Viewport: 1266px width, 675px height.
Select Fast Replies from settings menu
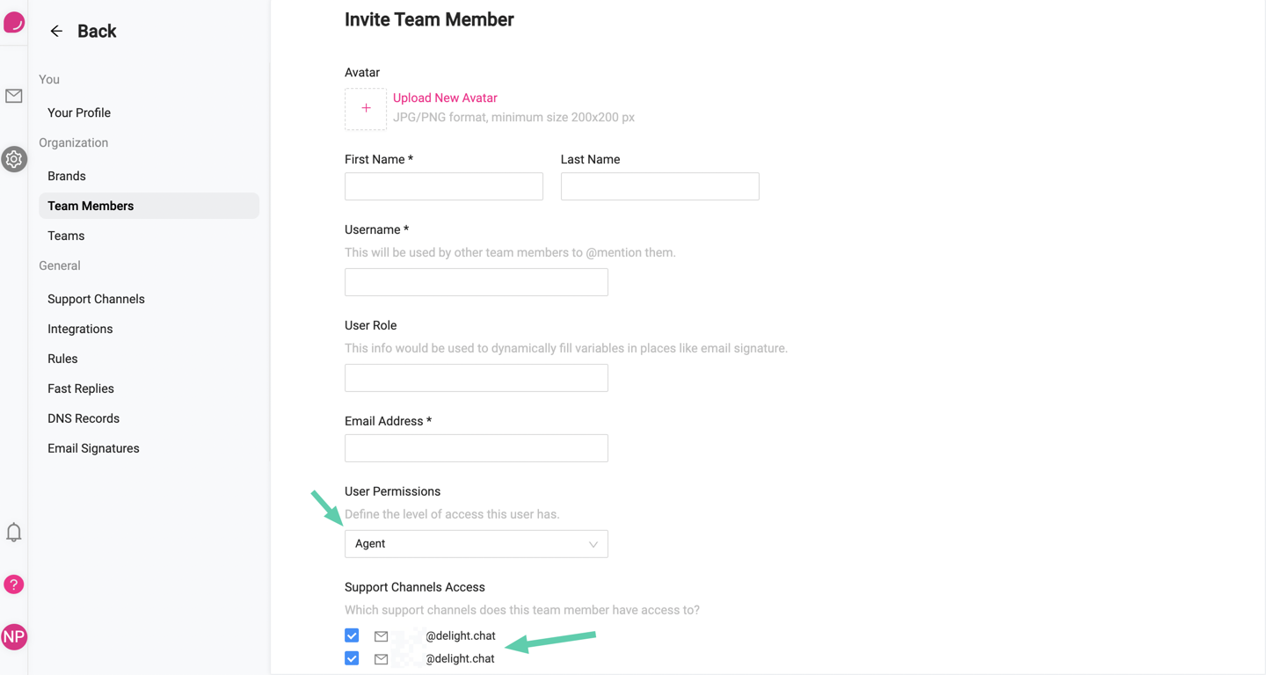pyautogui.click(x=81, y=388)
